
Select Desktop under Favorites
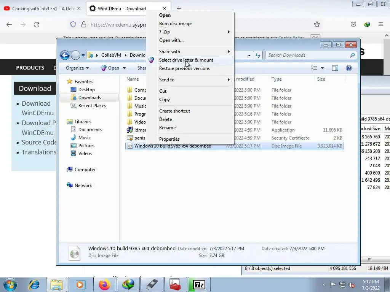pyautogui.click(x=86, y=90)
